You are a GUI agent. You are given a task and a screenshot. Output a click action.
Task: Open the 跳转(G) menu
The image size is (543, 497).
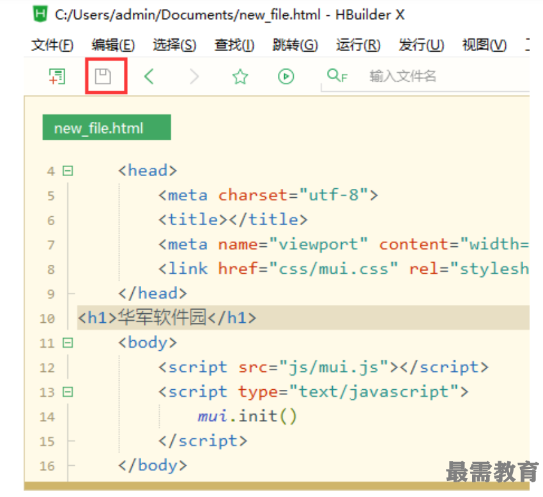295,45
